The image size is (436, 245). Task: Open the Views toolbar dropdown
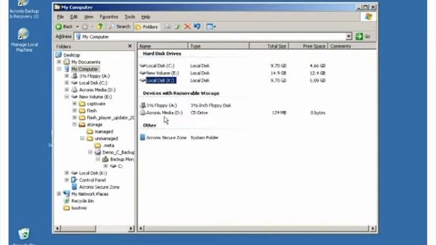(x=211, y=27)
